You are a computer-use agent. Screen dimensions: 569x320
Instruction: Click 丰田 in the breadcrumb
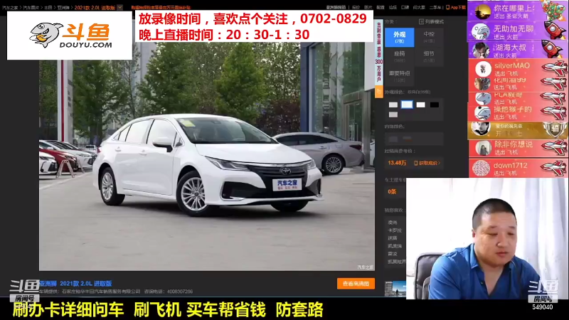pos(48,7)
